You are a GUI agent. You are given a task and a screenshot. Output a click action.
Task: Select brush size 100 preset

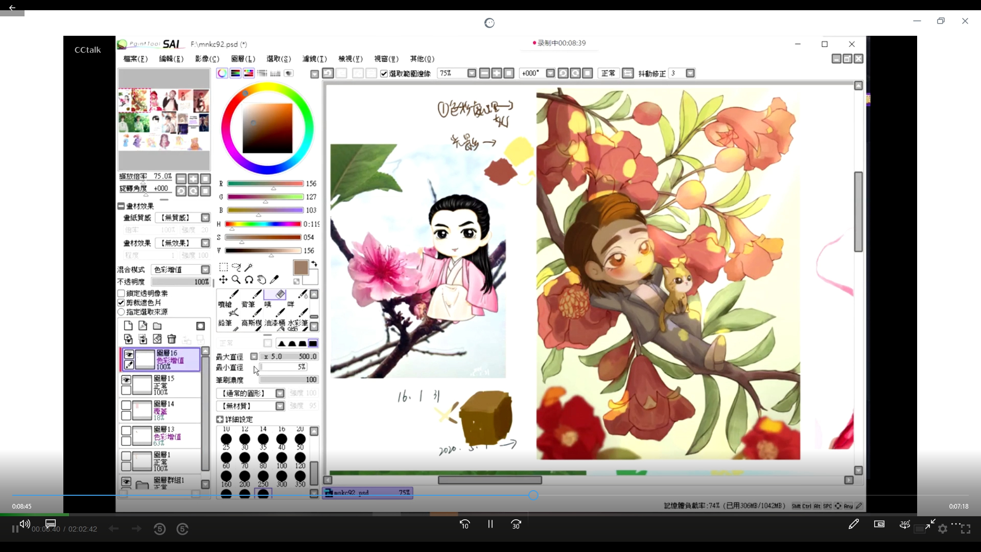click(x=282, y=459)
